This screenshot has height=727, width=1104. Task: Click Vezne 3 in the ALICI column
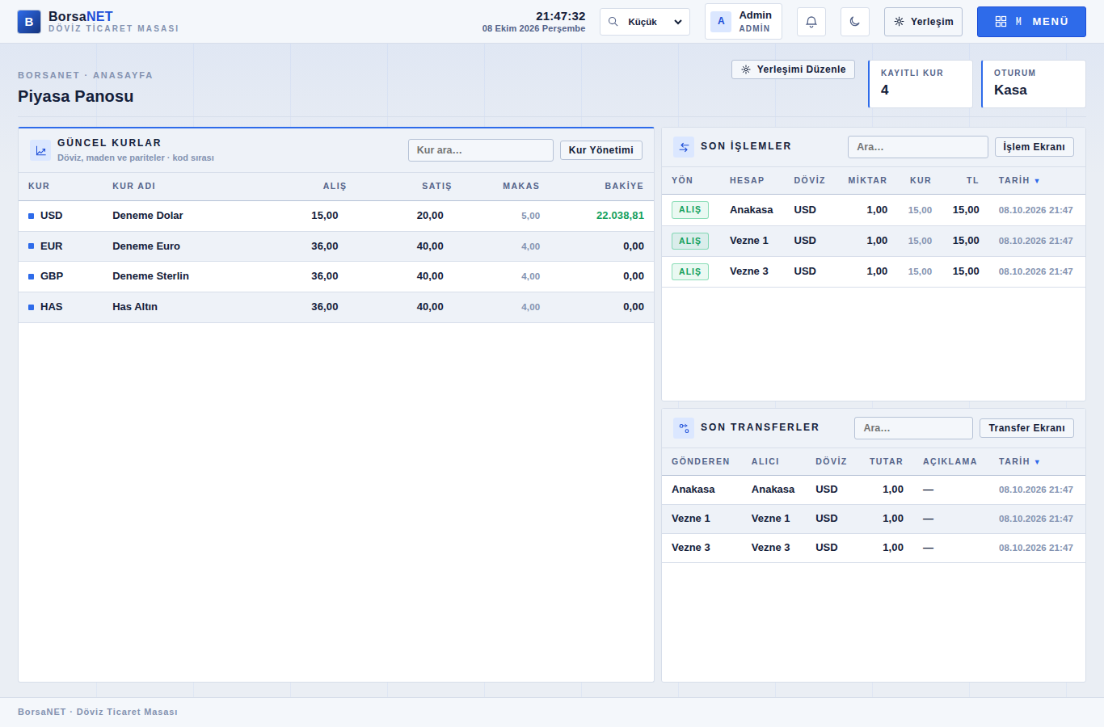click(x=771, y=548)
